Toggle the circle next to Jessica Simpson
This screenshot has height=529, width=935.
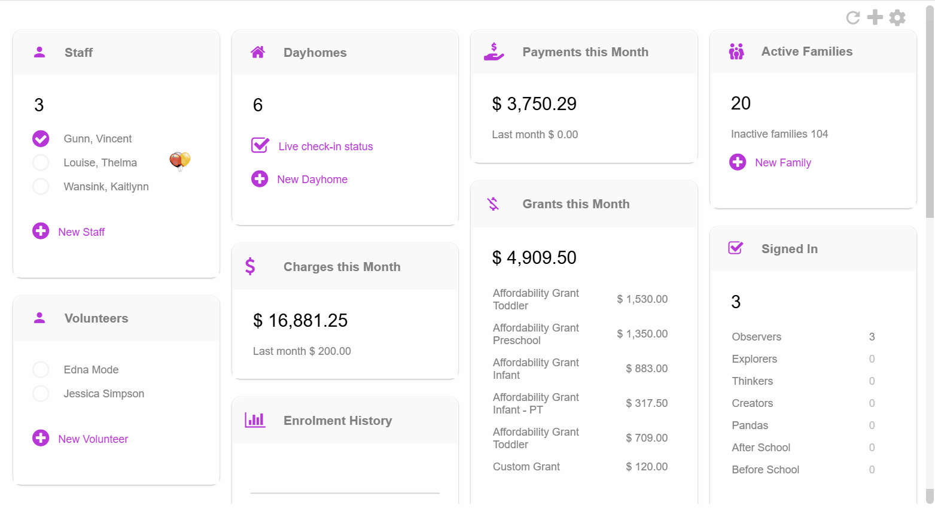[x=41, y=394]
